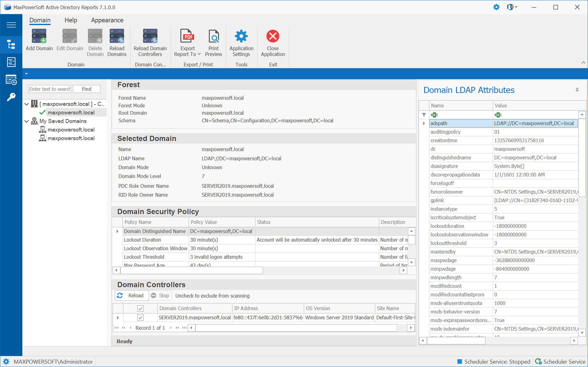The image size is (588, 367).
Task: Select the domain tree view sidebar icon
Action: tap(11, 45)
